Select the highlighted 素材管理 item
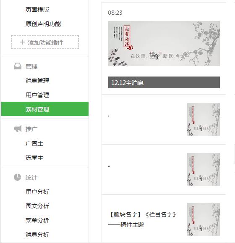 pos(45,109)
